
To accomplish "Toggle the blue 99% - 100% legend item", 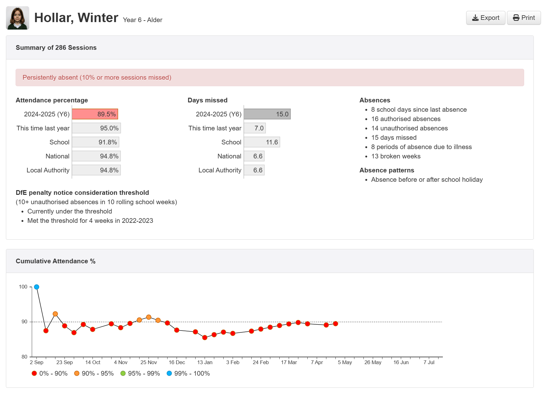I will (188, 373).
